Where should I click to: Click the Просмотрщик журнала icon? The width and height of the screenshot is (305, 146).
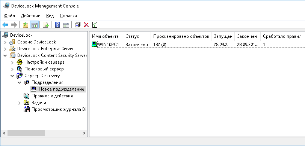[26, 109]
